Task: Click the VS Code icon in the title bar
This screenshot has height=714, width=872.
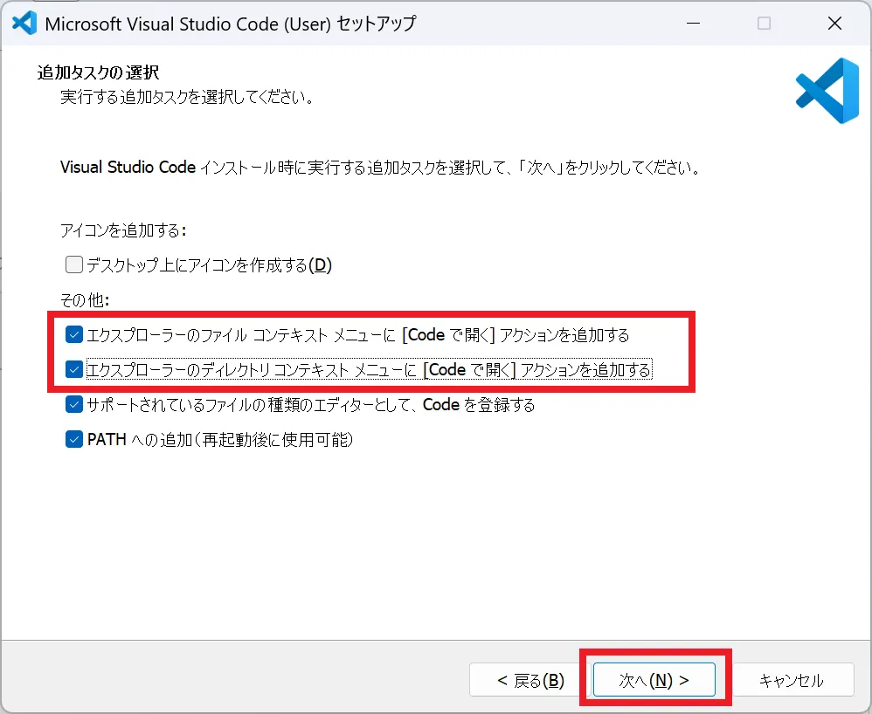Action: [x=24, y=24]
